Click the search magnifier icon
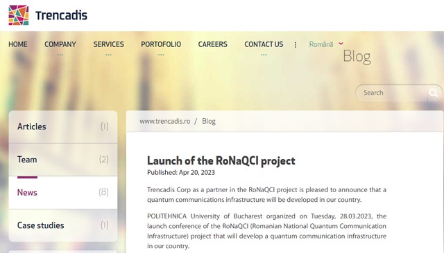 pos(433,93)
